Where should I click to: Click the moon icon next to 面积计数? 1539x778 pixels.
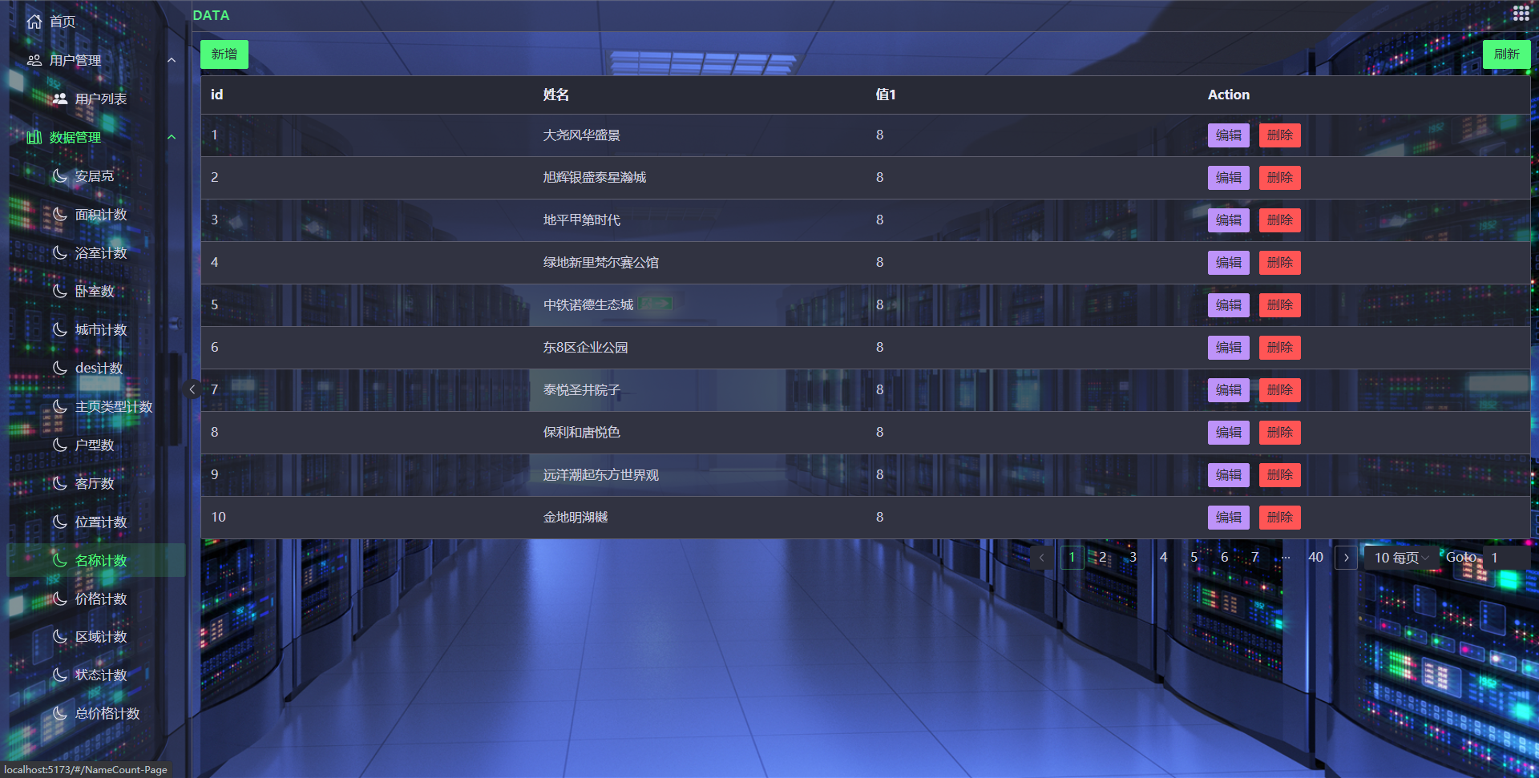(60, 214)
